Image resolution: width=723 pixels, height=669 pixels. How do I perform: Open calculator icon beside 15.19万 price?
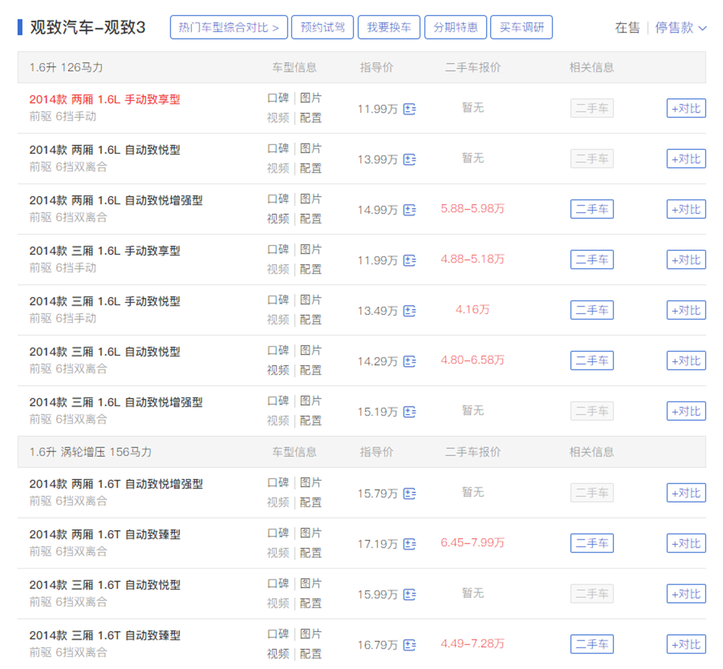[x=410, y=412]
